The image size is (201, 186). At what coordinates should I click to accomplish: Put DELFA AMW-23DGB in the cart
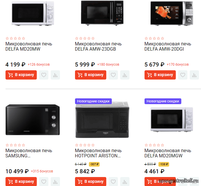[91, 75]
